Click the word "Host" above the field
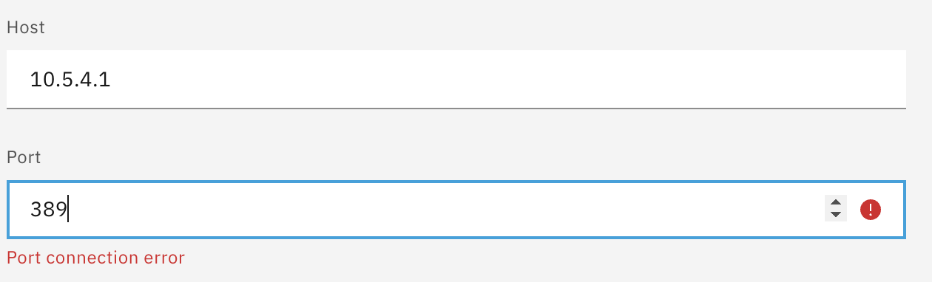The height and width of the screenshot is (282, 932). pyautogui.click(x=26, y=28)
